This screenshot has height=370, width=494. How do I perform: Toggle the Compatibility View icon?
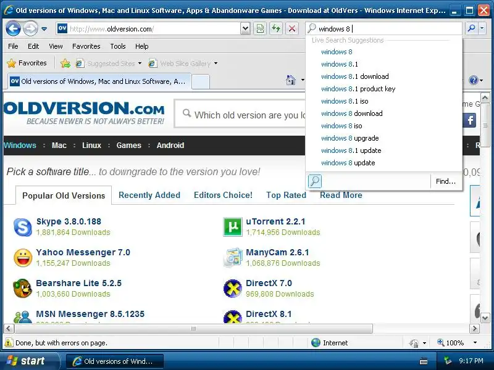(260, 29)
